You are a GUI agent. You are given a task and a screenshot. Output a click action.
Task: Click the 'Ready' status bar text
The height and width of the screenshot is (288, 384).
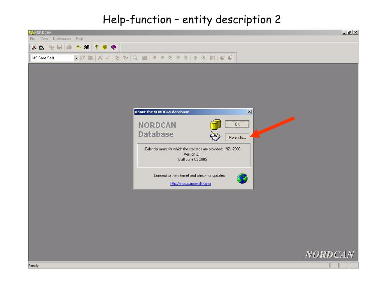[33, 266]
